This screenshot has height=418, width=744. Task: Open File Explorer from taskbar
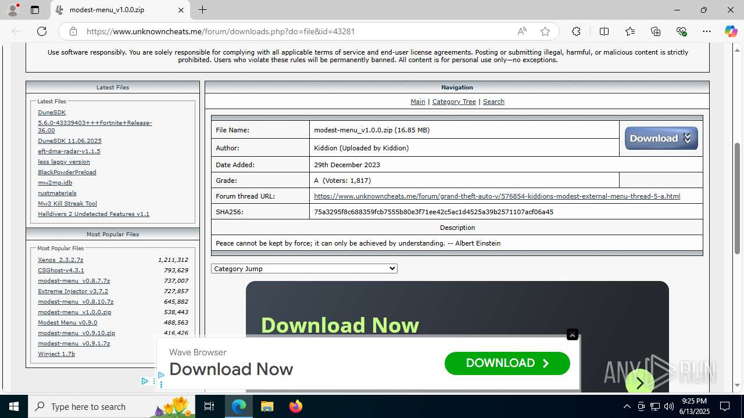(x=267, y=406)
